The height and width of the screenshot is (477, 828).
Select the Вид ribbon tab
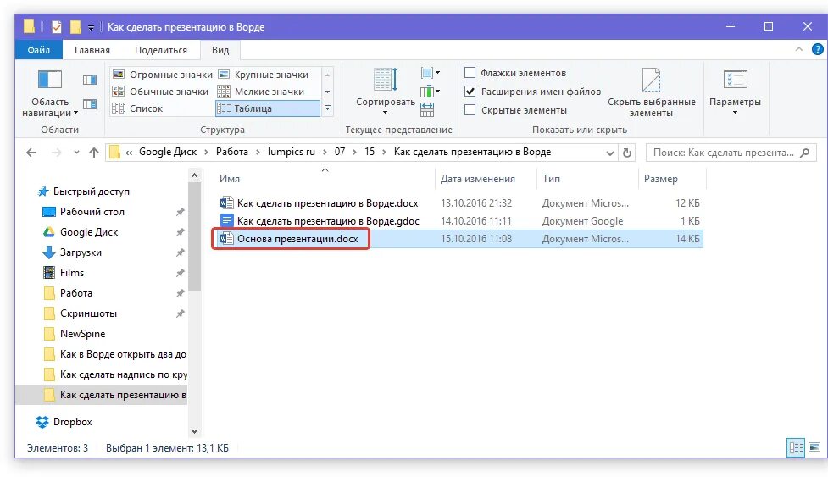tap(220, 50)
